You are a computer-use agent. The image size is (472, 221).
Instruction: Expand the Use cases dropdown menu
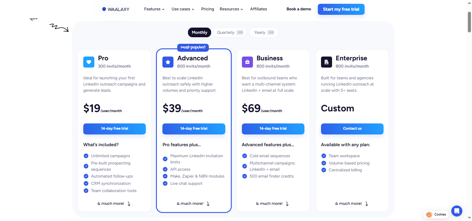point(183,9)
